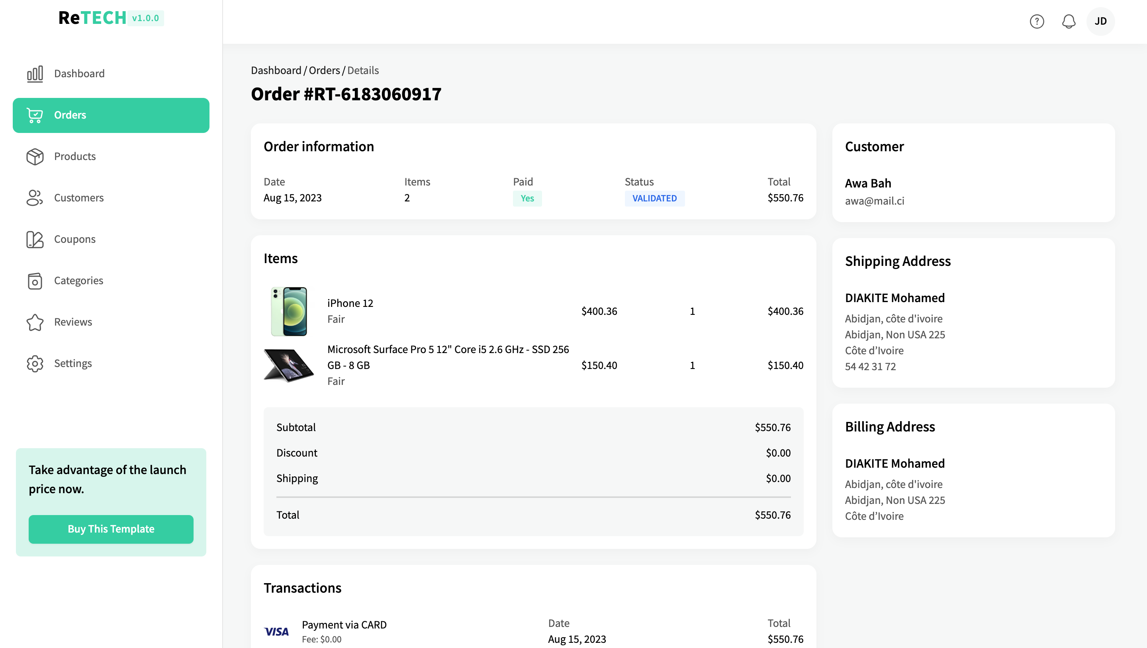Viewport: 1147px width, 648px height.
Task: Click the v1.0.0 version badge
Action: point(145,18)
